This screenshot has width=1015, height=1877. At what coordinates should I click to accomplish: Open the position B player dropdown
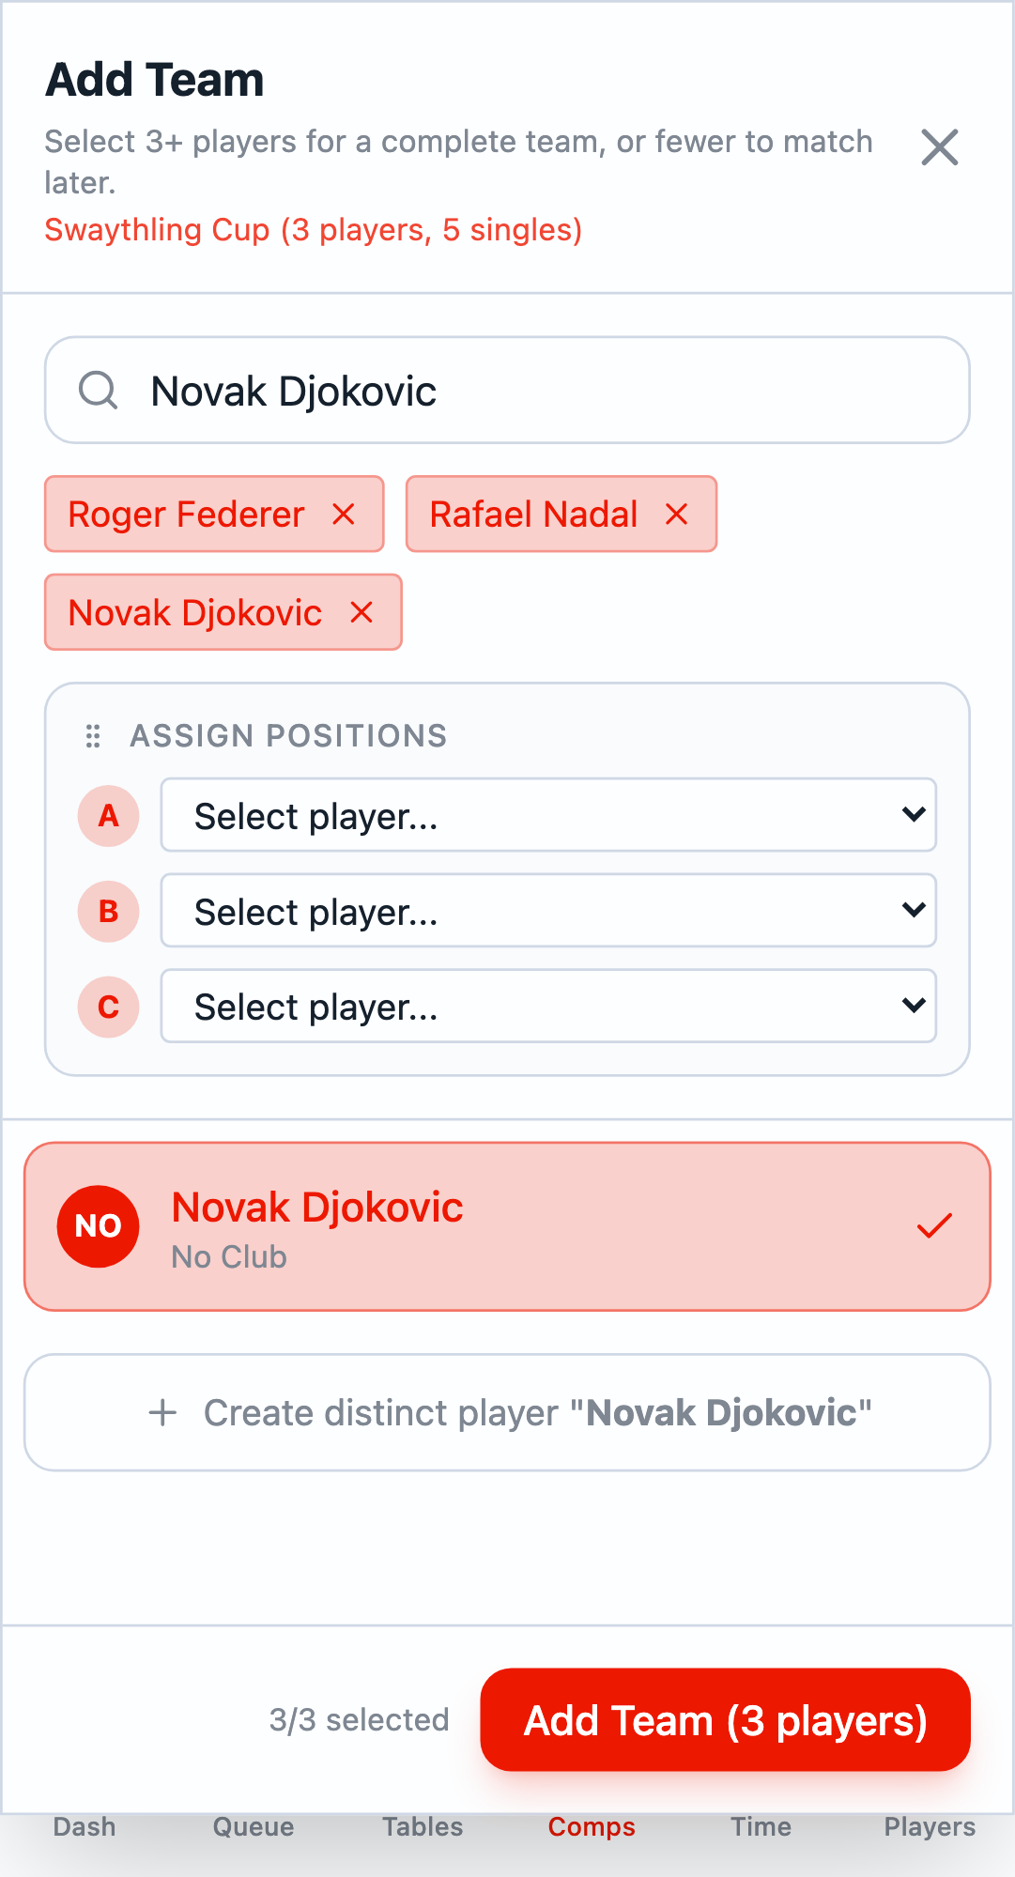(548, 911)
